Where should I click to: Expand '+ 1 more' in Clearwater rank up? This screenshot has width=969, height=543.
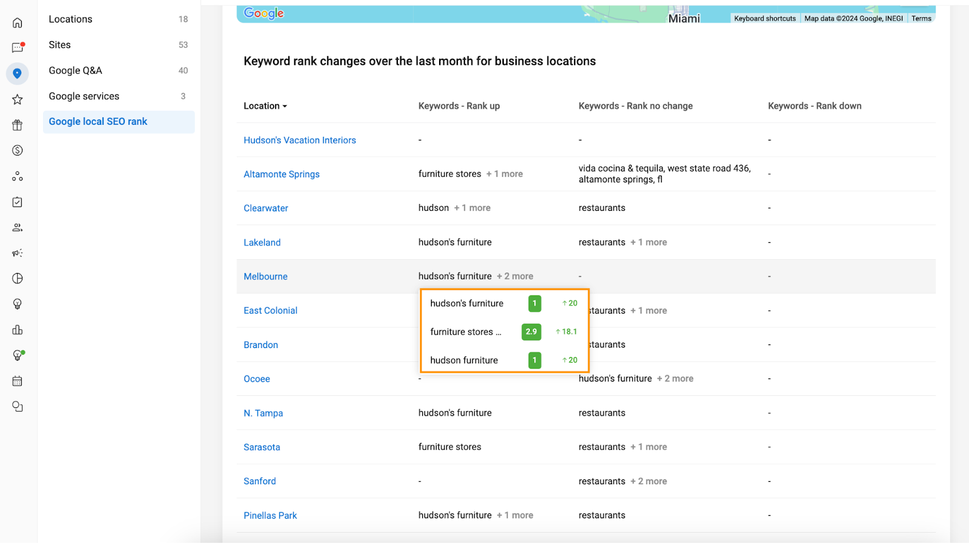click(472, 208)
